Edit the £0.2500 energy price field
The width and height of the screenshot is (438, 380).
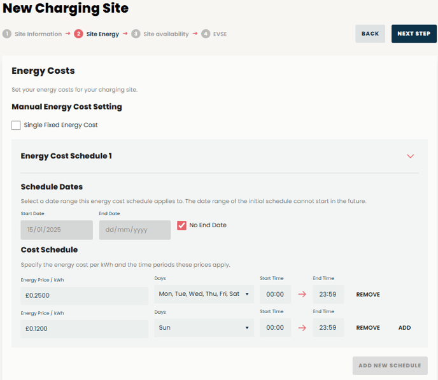[85, 295]
